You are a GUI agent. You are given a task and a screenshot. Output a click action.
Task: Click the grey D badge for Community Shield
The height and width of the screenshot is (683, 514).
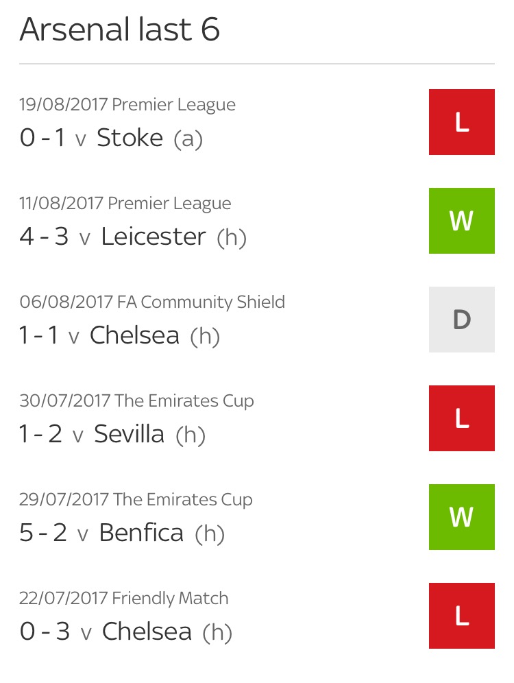461,320
